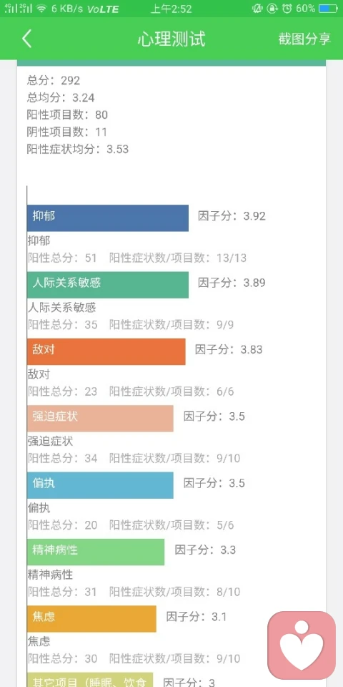The image size is (343, 687).
Task: Select the 其它项目 bar at bottom
Action: point(90,680)
